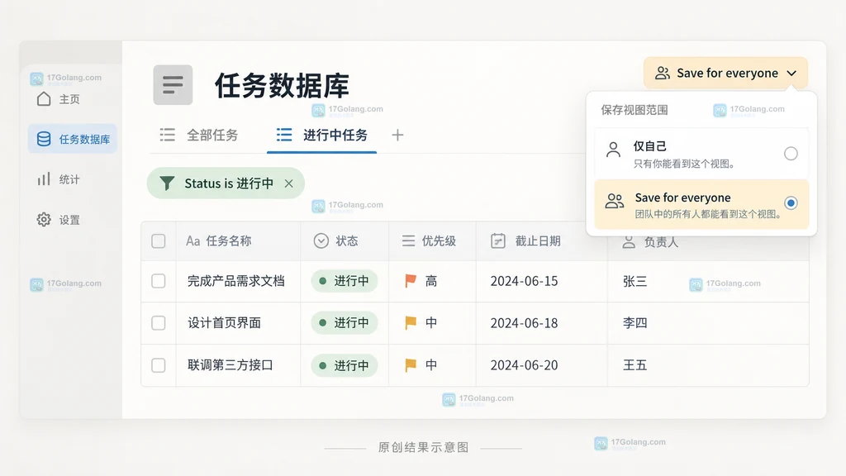
Task: Open task 联调第三方接口
Action: click(x=231, y=365)
